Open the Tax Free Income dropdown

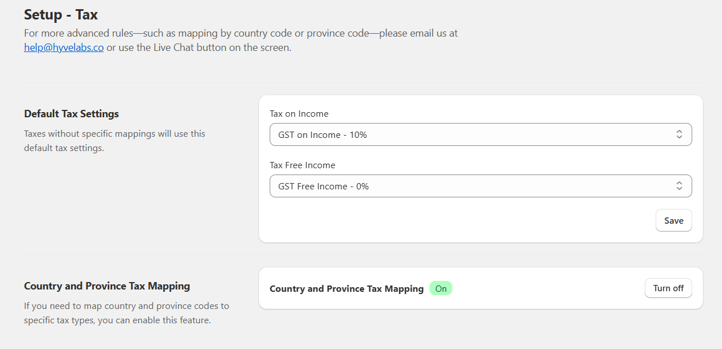(x=480, y=187)
